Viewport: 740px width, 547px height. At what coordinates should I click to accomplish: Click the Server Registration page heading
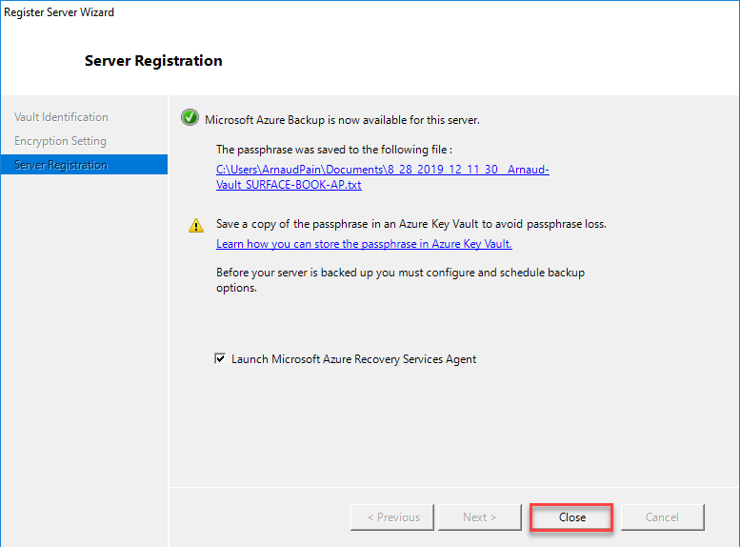click(153, 61)
